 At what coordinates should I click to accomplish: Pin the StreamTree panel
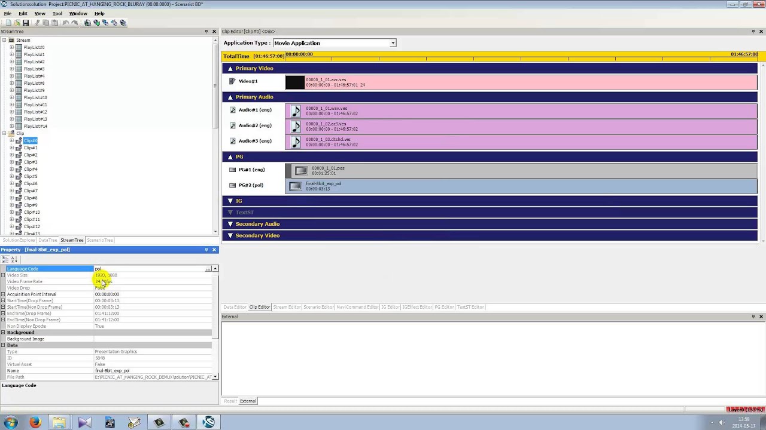[206, 31]
